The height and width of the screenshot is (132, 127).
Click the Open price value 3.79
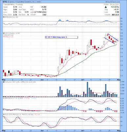[15, 7]
